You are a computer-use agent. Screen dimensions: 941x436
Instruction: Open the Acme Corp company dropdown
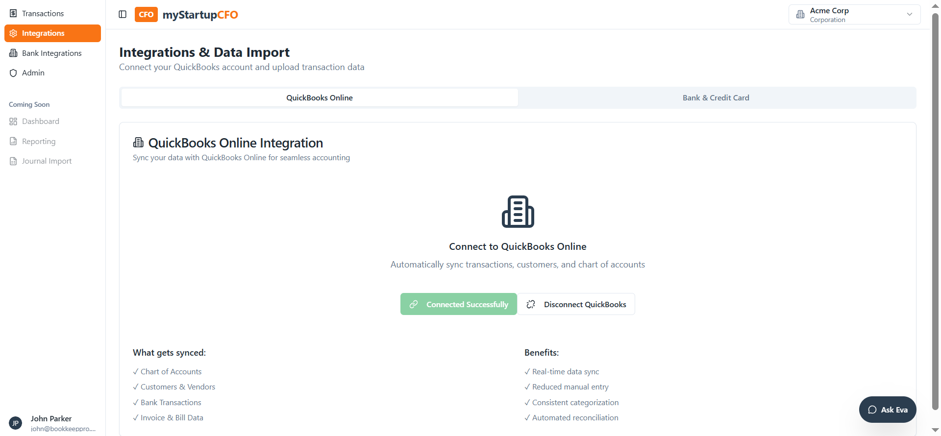pyautogui.click(x=854, y=15)
